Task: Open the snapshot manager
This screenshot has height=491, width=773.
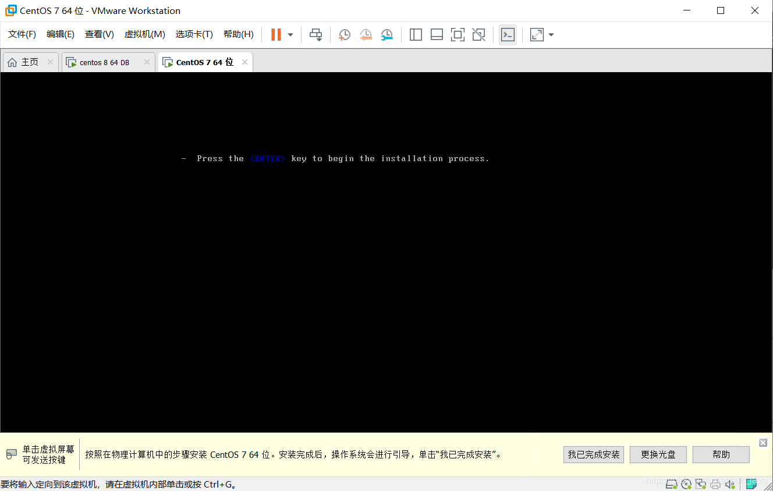Action: 387,34
